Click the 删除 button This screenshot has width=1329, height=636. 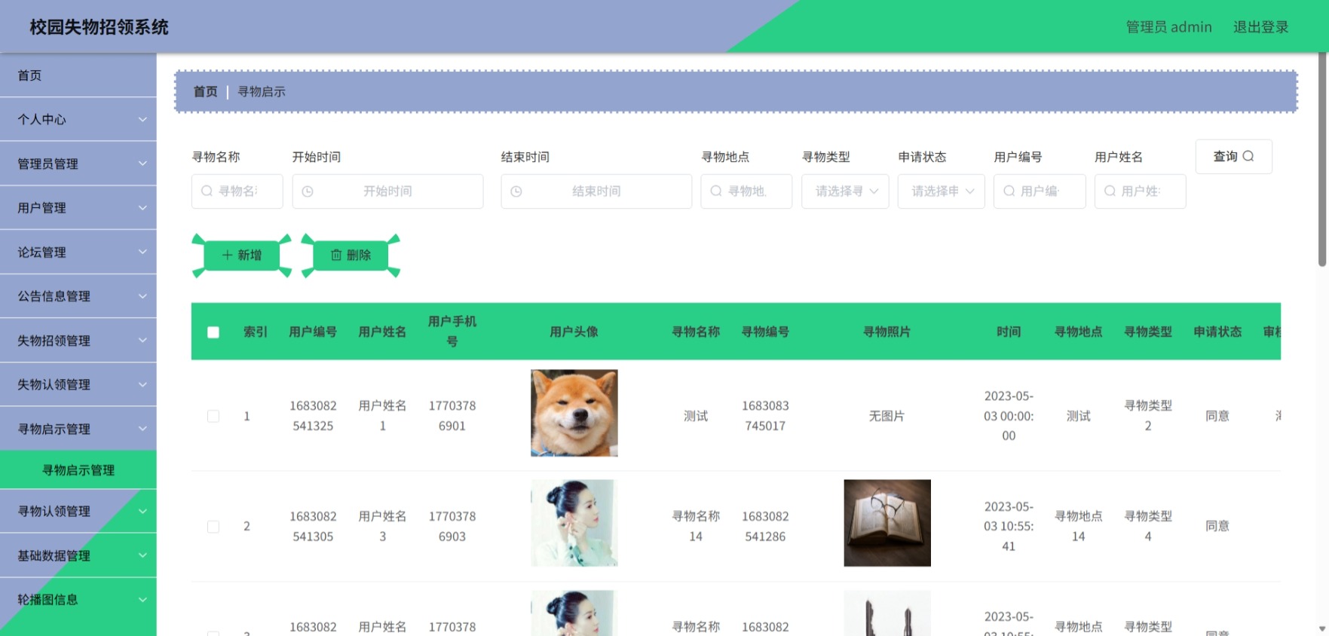[x=351, y=255]
